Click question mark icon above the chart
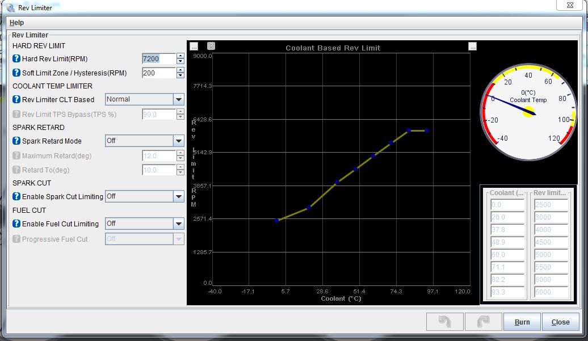The image size is (588, 341). pyautogui.click(x=211, y=47)
